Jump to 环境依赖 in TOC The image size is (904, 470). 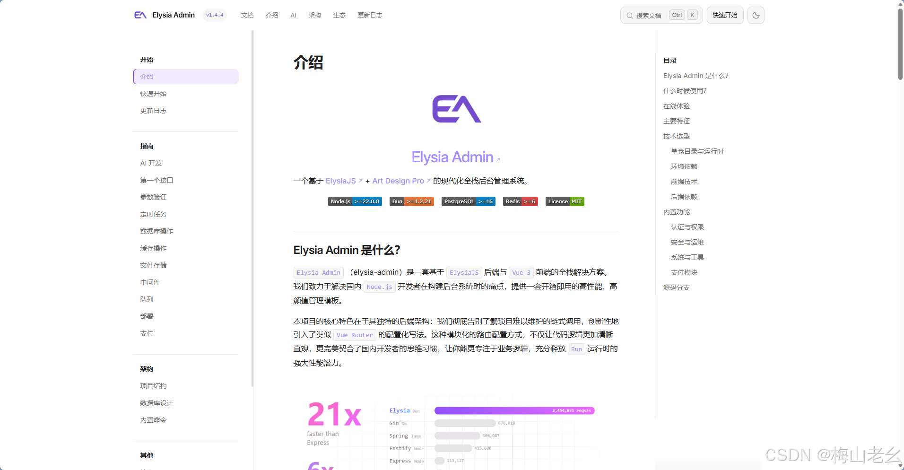(684, 166)
